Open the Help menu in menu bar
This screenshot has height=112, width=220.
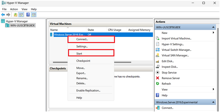pos(34,9)
